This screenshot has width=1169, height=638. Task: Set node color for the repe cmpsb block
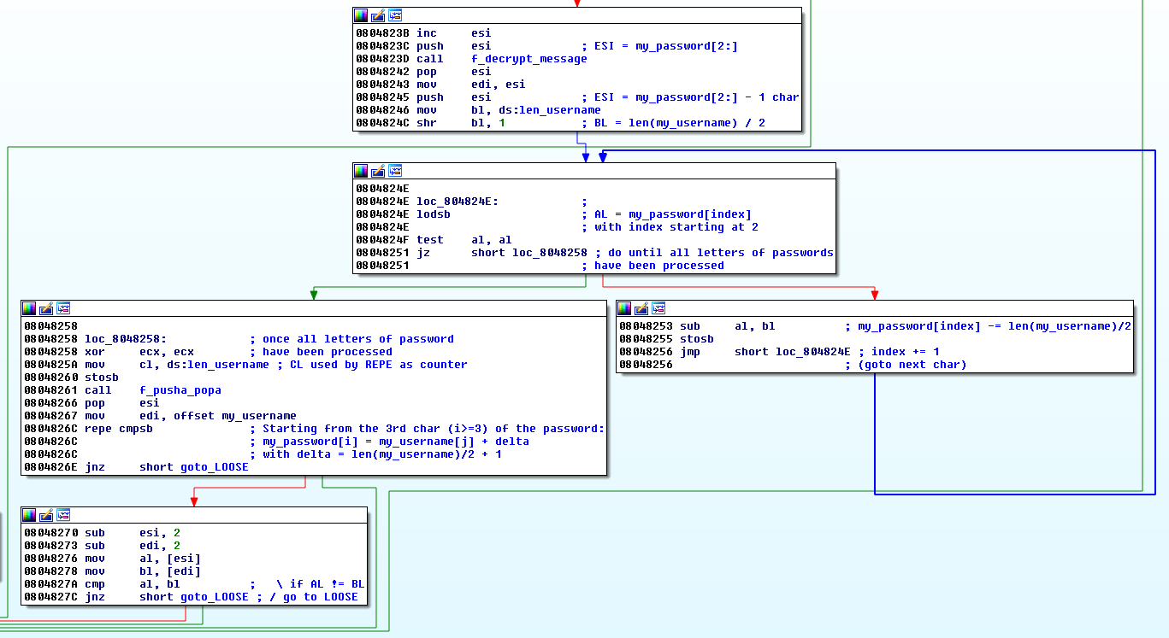[29, 308]
